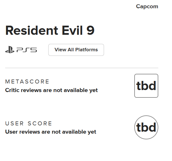Click the word 'yet' in the user reviews line

point(92,132)
